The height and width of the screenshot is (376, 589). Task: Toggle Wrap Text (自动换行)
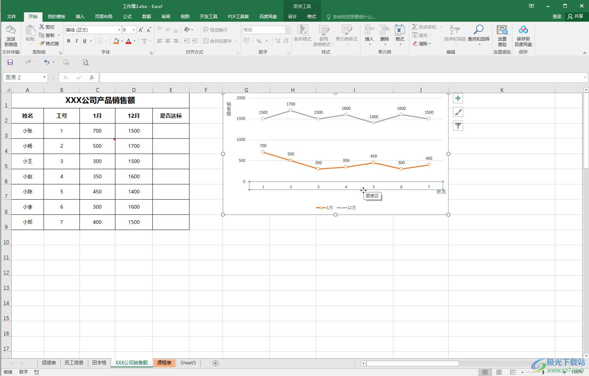click(215, 30)
